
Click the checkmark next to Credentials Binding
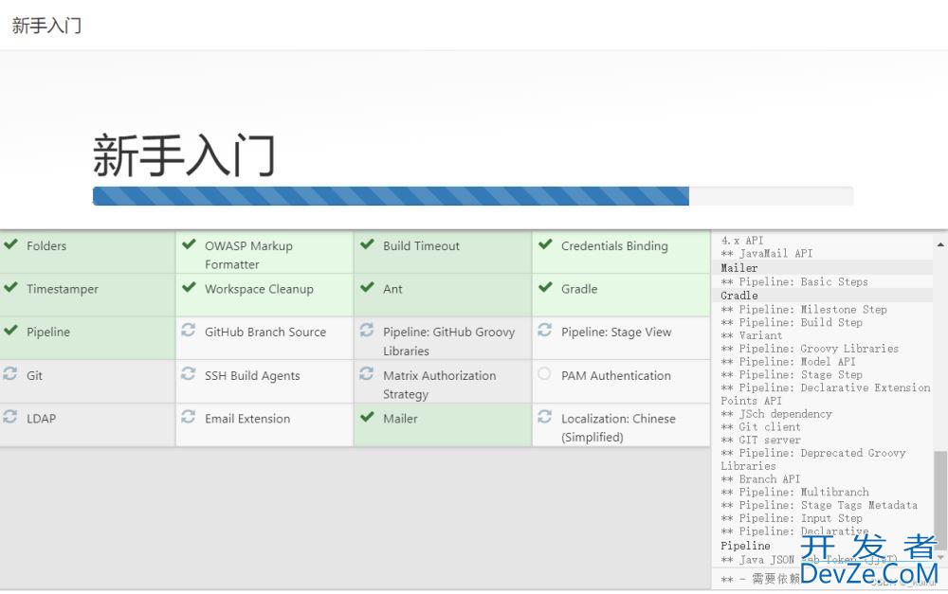pos(545,244)
